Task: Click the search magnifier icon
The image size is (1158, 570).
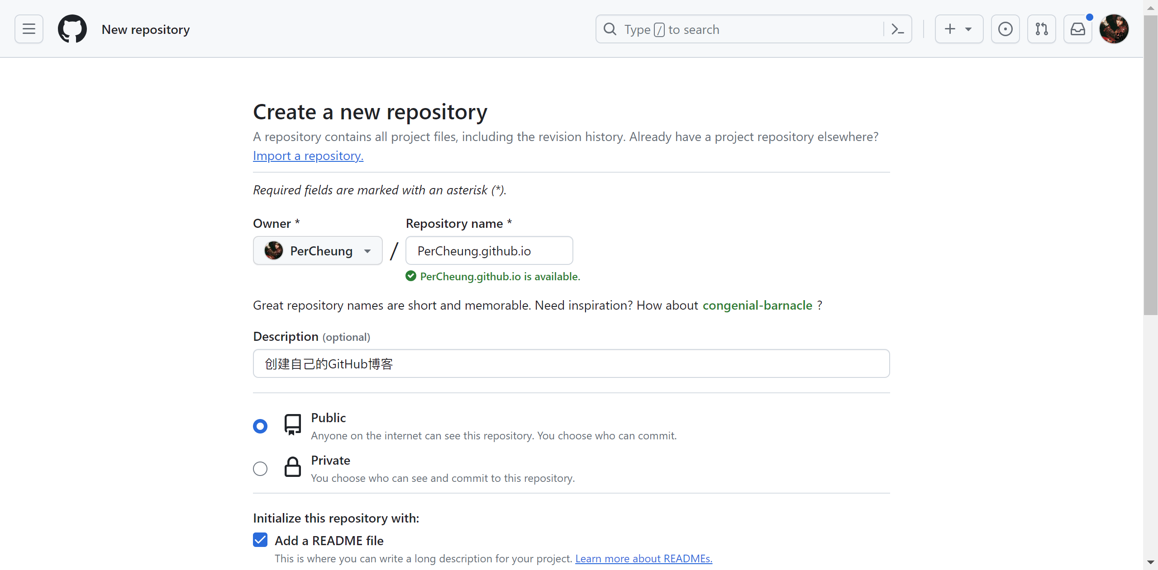Action: tap(610, 29)
